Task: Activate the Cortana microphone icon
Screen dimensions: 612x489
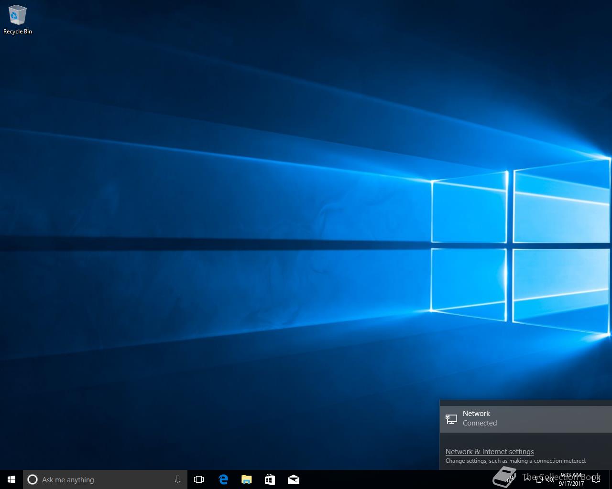Action: [177, 479]
